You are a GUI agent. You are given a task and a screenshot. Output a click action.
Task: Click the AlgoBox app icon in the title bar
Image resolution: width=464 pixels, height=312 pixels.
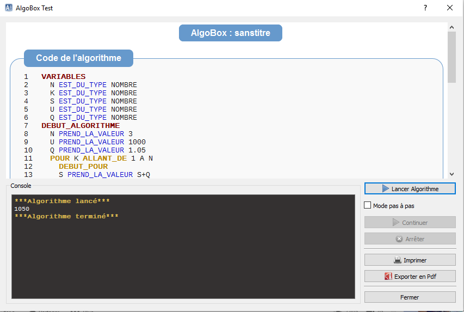(9, 8)
